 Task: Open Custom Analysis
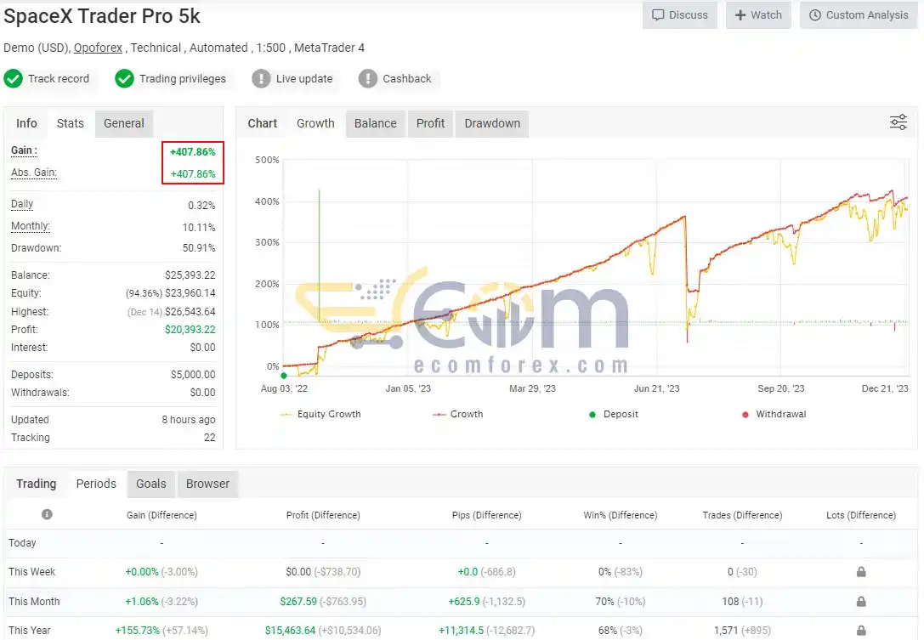click(x=859, y=14)
